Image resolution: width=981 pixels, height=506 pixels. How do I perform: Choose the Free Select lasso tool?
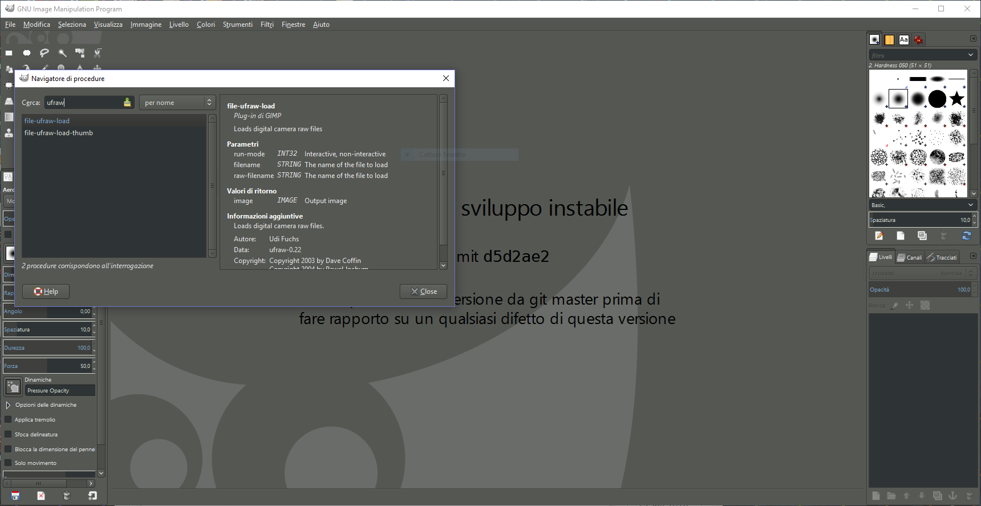[44, 53]
